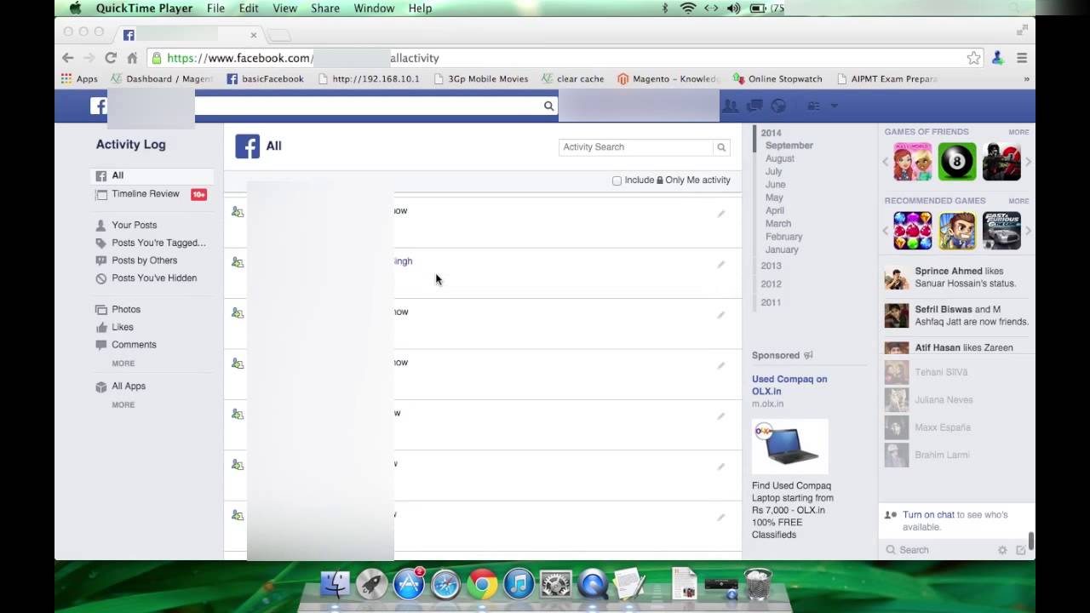Image resolution: width=1090 pixels, height=613 pixels.
Task: Click MORE beside Recommended Games
Action: point(1018,202)
